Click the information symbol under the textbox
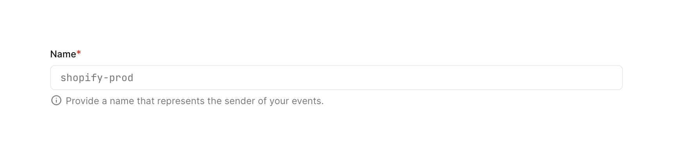Viewport: 673px width, 156px height. pyautogui.click(x=56, y=101)
